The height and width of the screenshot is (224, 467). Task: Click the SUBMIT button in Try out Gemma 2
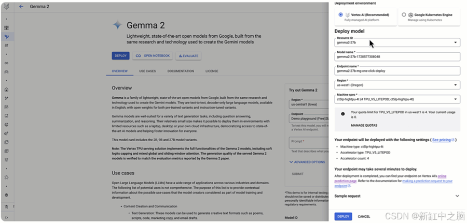pos(297,174)
